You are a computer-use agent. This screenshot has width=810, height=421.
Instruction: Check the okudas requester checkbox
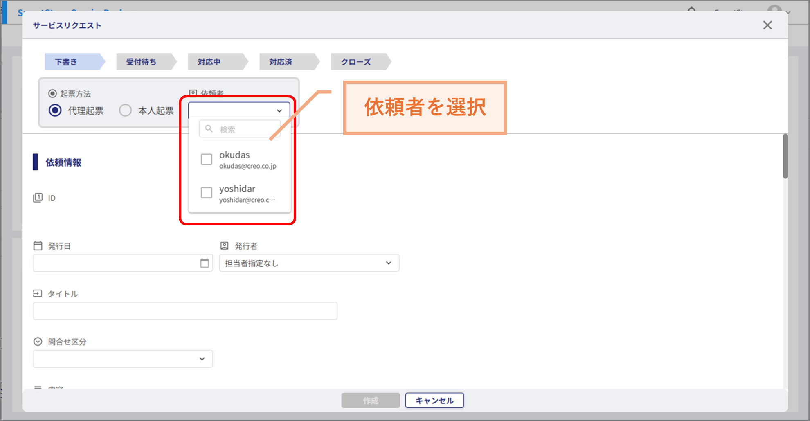tap(207, 159)
